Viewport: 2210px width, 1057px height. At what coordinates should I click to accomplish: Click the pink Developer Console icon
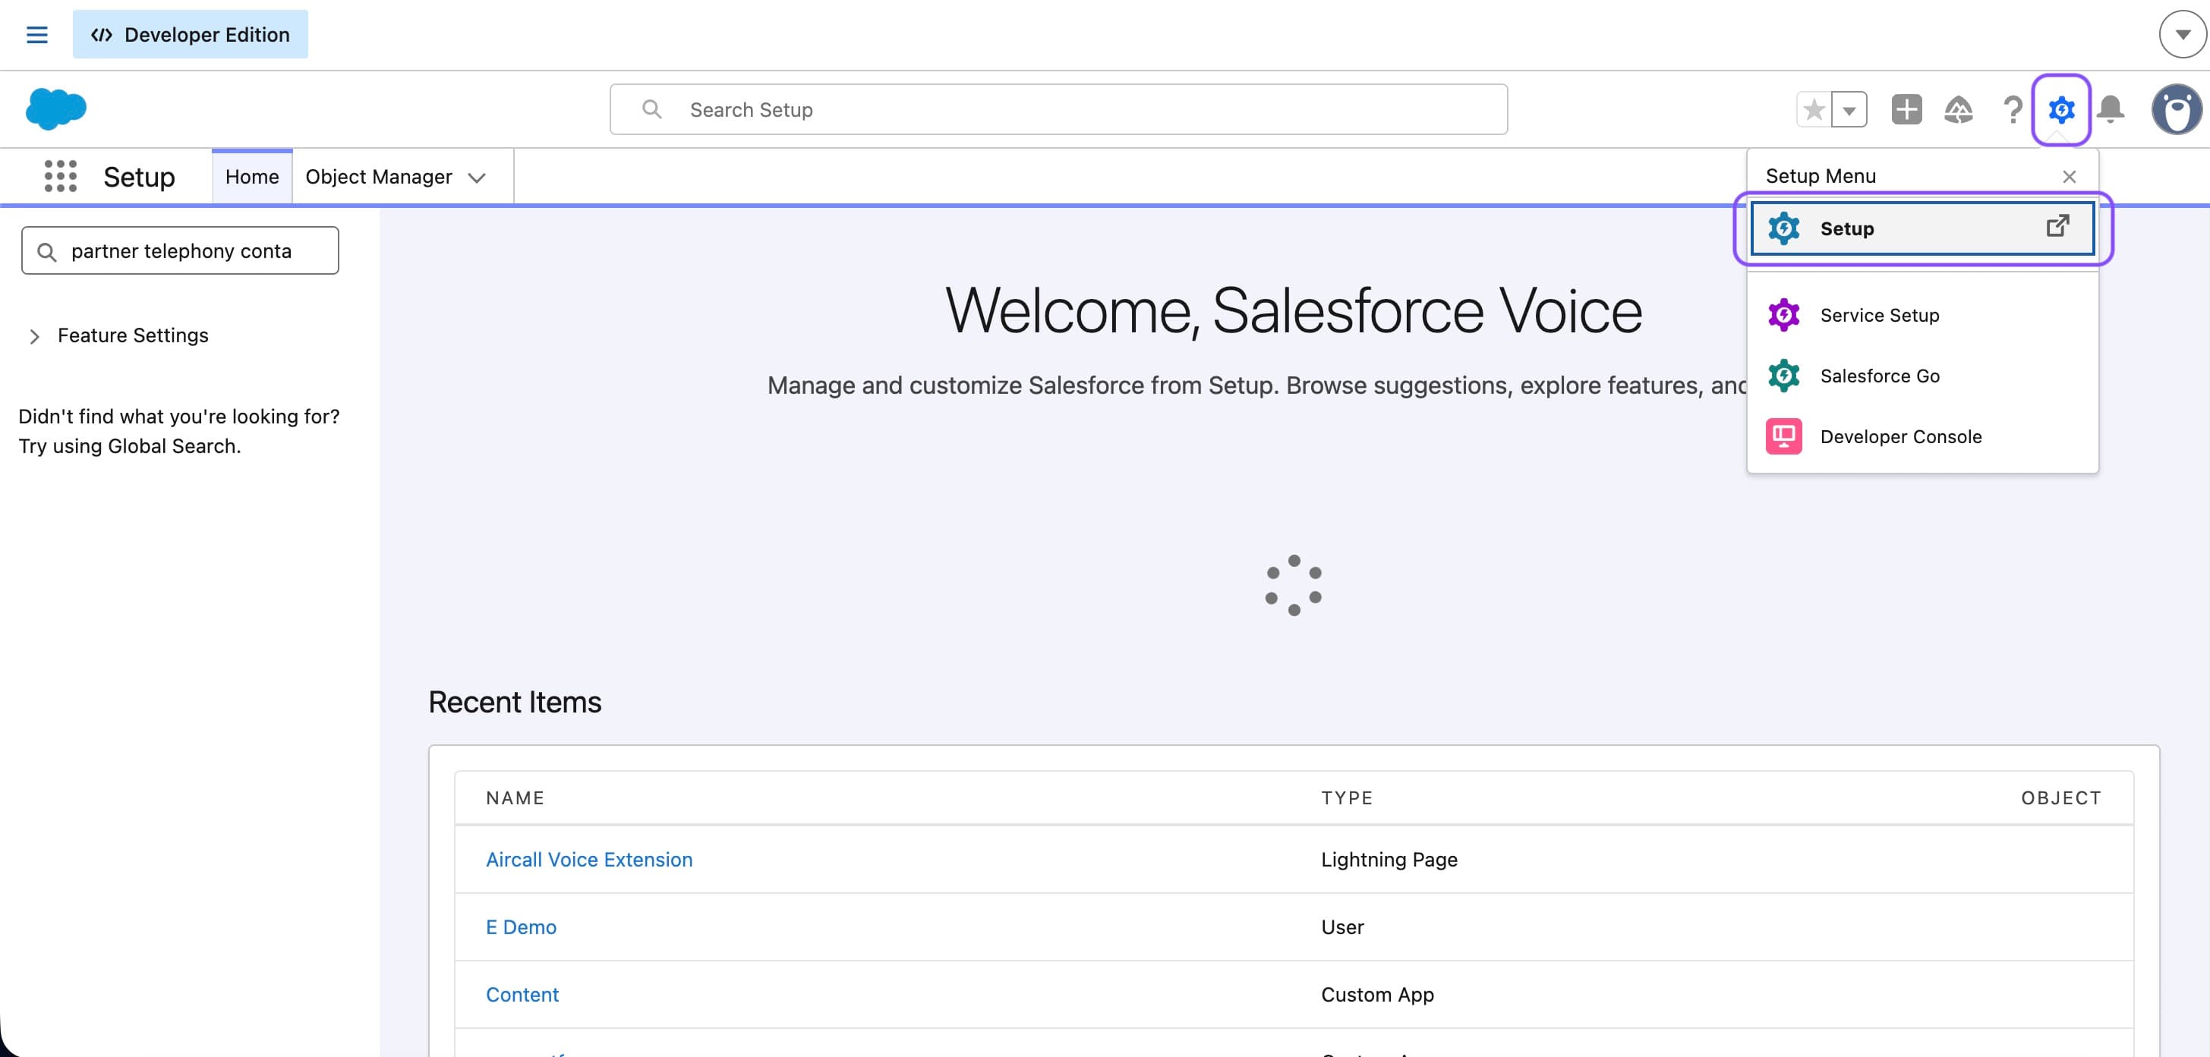tap(1783, 436)
